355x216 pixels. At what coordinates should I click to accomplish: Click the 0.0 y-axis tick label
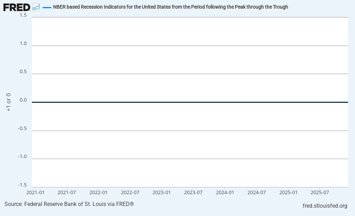(23, 100)
